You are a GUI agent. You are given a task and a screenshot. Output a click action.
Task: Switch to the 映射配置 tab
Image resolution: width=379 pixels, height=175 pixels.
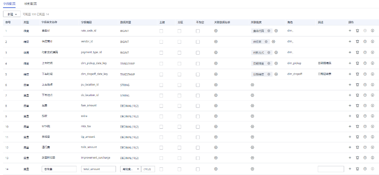[x=31, y=4]
